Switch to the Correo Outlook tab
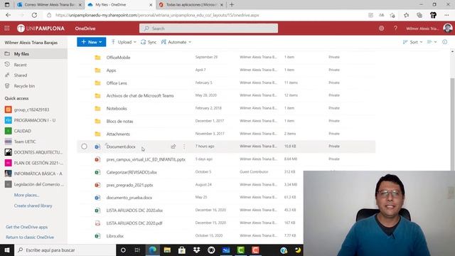 (x=49, y=5)
